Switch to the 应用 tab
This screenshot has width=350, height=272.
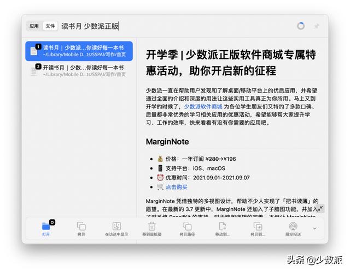coord(34,26)
